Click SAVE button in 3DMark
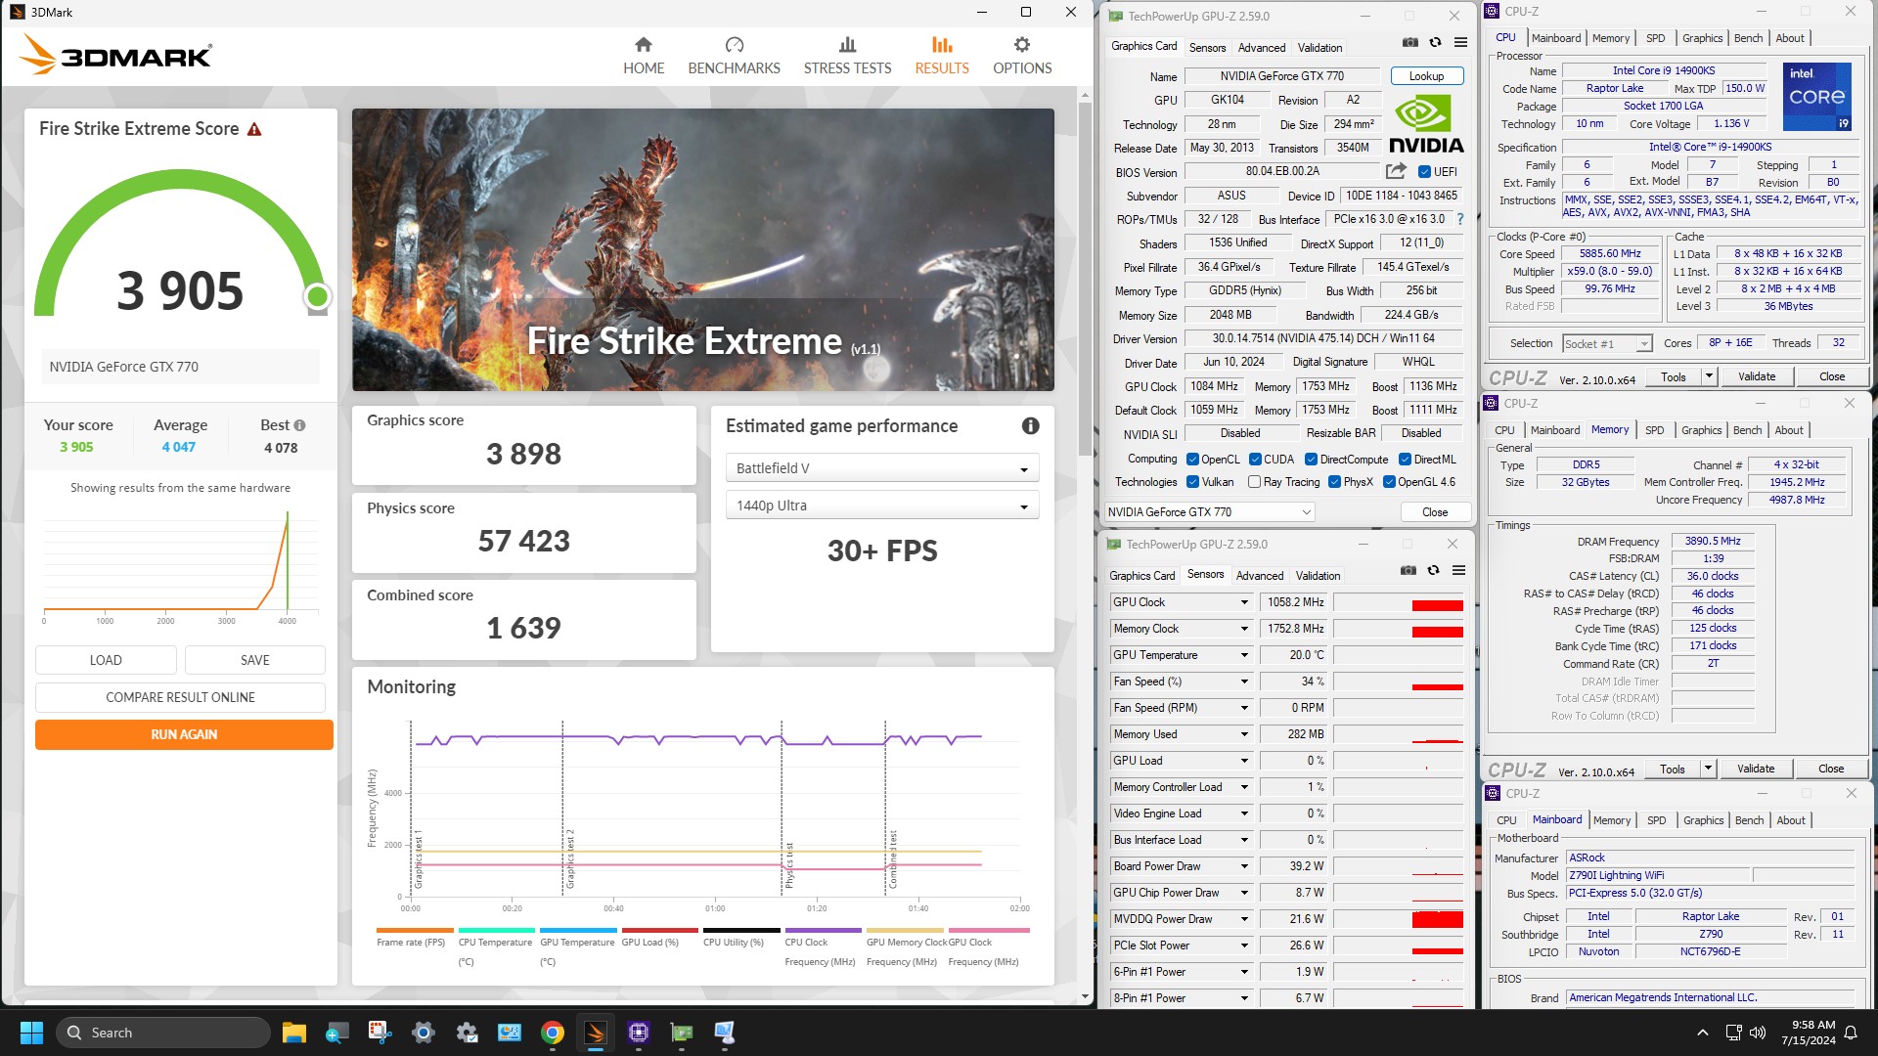This screenshot has width=1878, height=1056. click(x=254, y=660)
